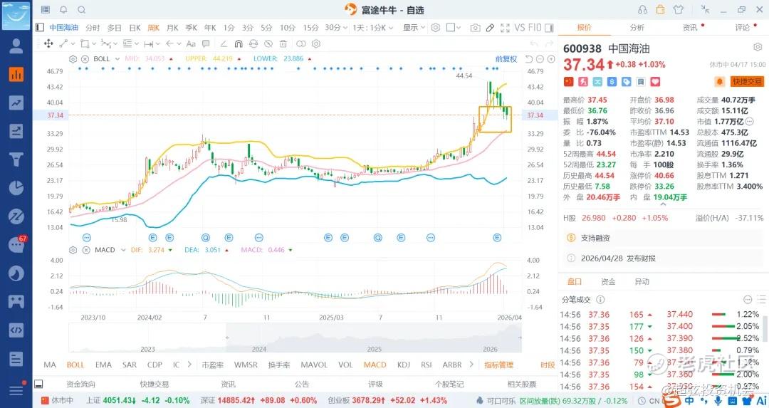
Task: Select the magnet snap tool
Action: tap(239, 43)
